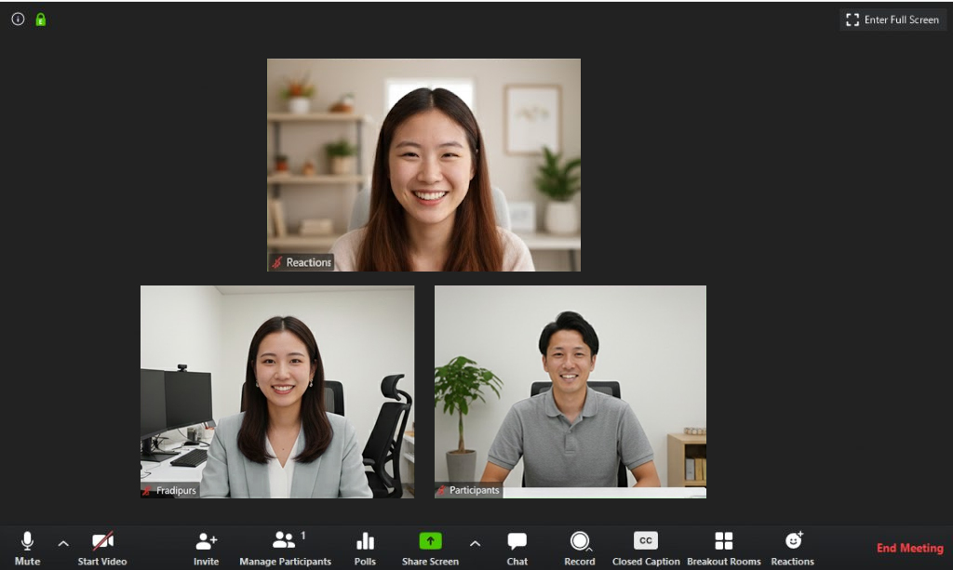Image resolution: width=953 pixels, height=570 pixels.
Task: Click the green encryption lock icon
Action: pyautogui.click(x=40, y=19)
